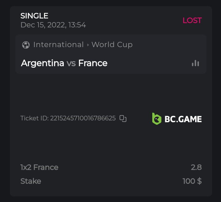Copy the ticket ID with copy icon
The image size is (221, 202).
click(x=123, y=119)
